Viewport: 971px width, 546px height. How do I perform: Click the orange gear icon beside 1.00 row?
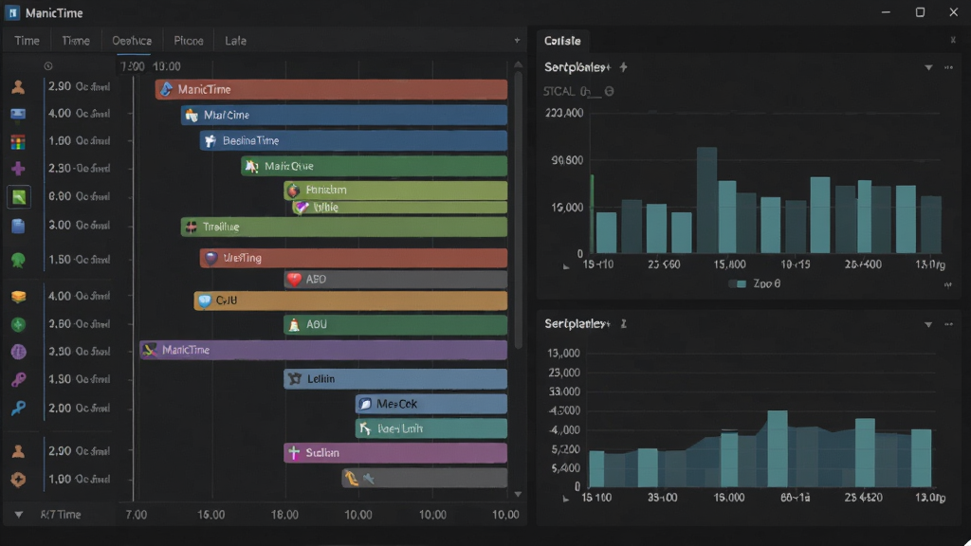pos(18,479)
